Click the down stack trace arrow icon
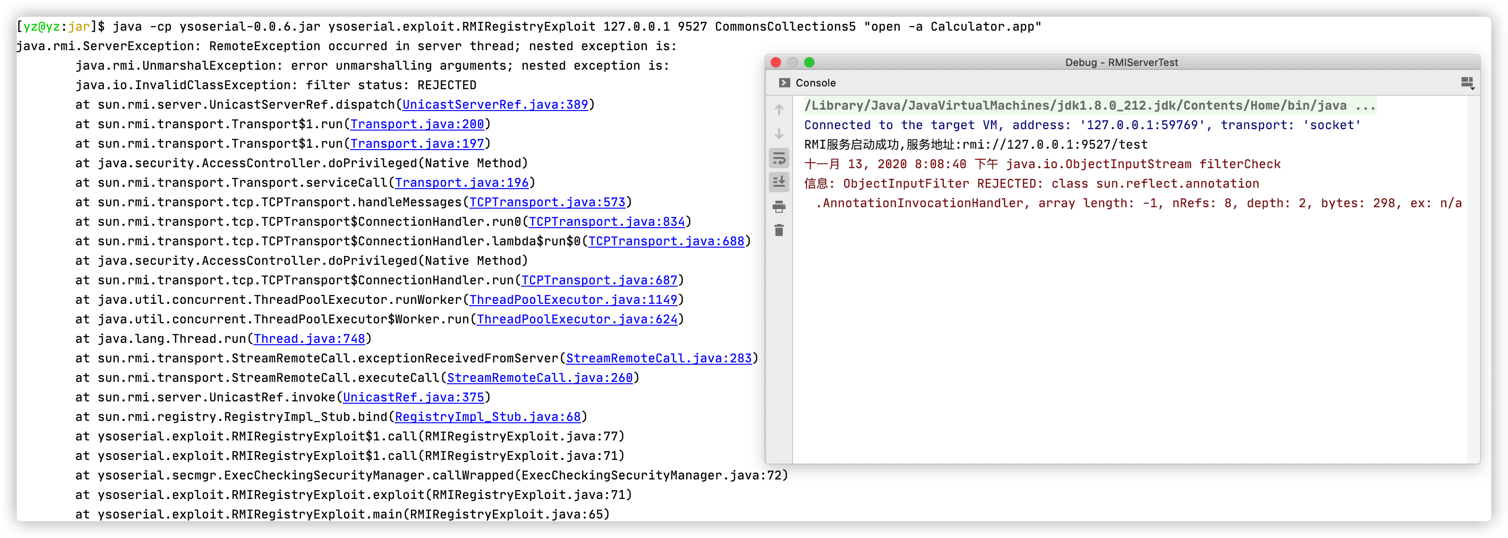The width and height of the screenshot is (1508, 538). point(779,134)
